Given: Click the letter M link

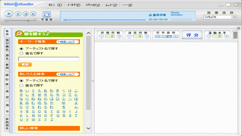Looking at the screenshot, I should [x=33, y=116].
